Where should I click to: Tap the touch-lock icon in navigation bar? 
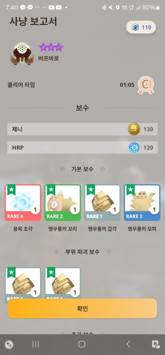156,344
